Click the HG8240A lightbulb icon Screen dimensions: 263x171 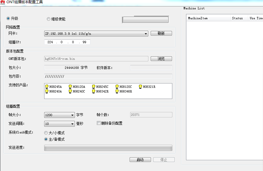47,91
